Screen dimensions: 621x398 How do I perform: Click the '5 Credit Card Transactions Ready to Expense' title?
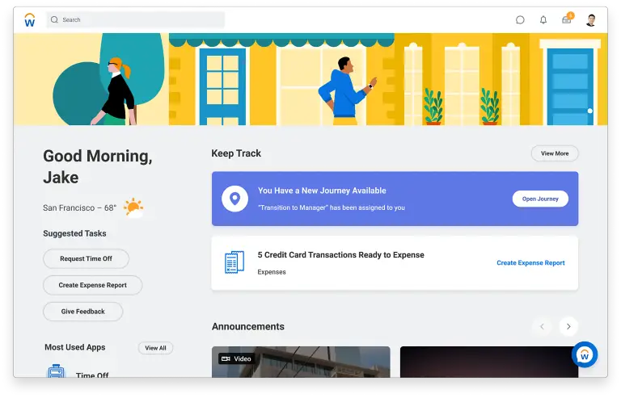tap(340, 255)
